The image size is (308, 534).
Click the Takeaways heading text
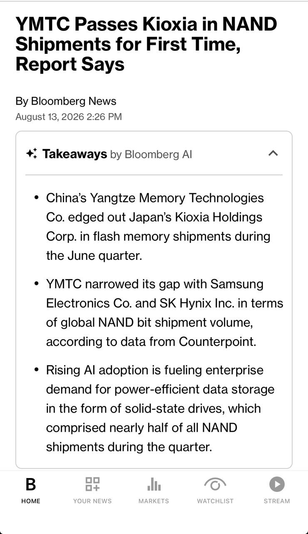(x=75, y=154)
